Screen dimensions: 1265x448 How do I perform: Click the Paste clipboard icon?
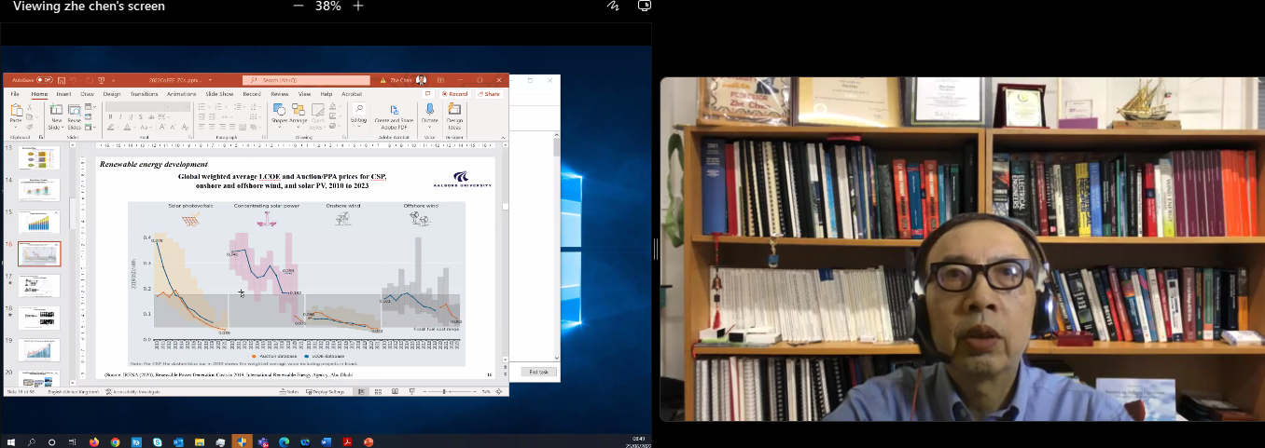point(16,112)
